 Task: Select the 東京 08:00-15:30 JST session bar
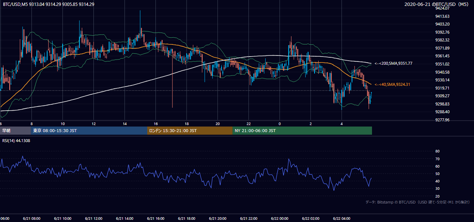[89, 131]
